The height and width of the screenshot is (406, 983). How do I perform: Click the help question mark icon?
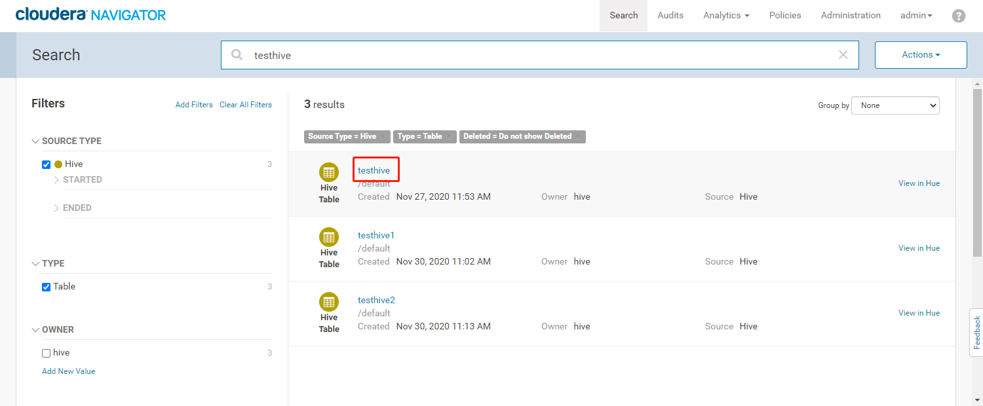[x=958, y=16]
